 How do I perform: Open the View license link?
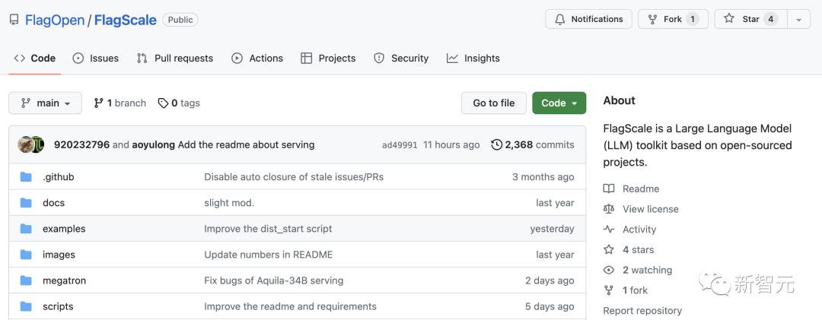[650, 209]
